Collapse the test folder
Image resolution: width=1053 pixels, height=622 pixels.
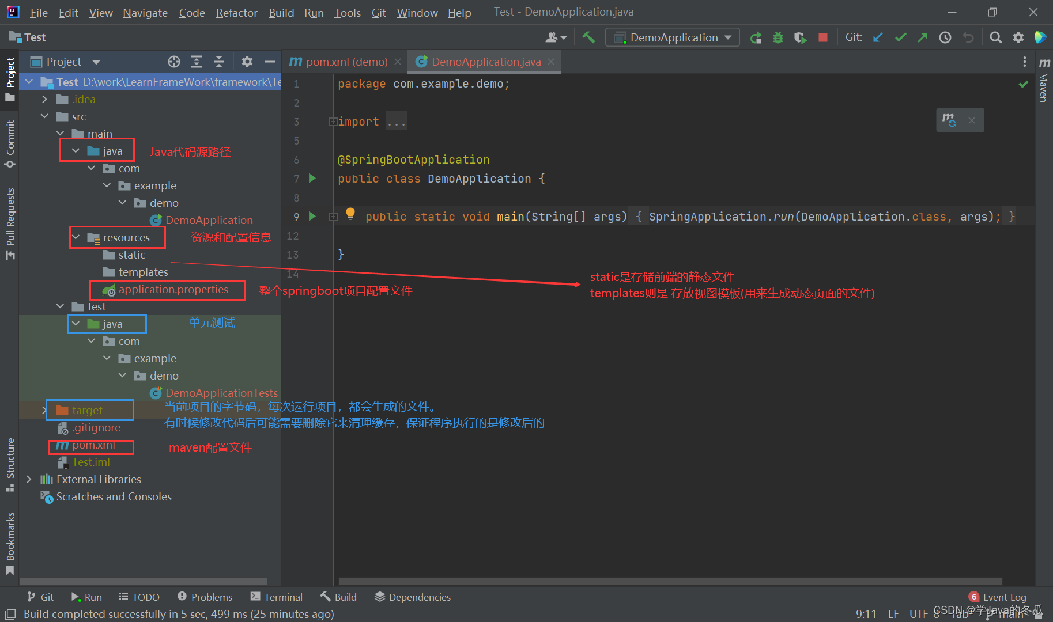click(60, 306)
